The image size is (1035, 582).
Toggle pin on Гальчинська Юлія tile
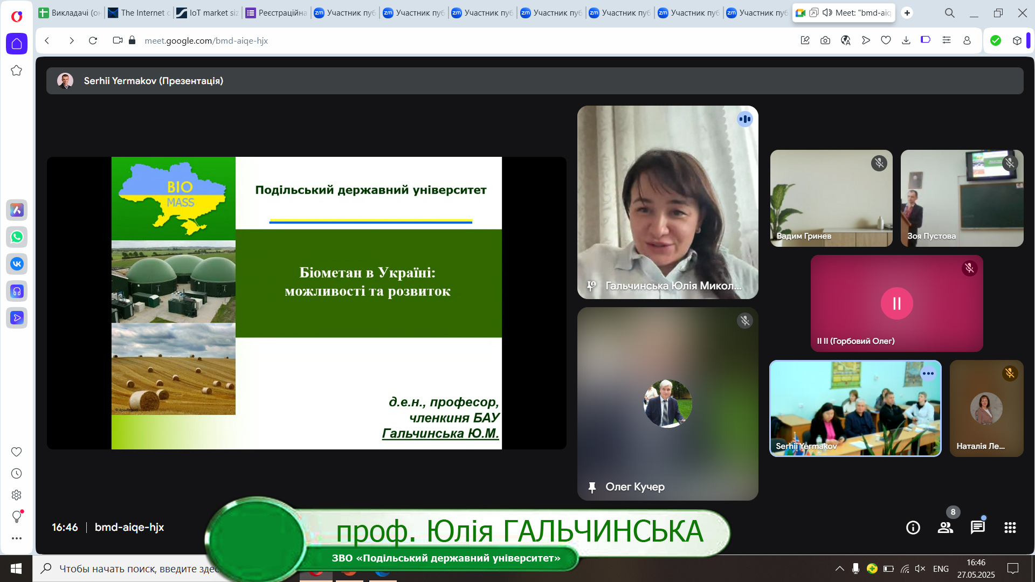click(592, 286)
